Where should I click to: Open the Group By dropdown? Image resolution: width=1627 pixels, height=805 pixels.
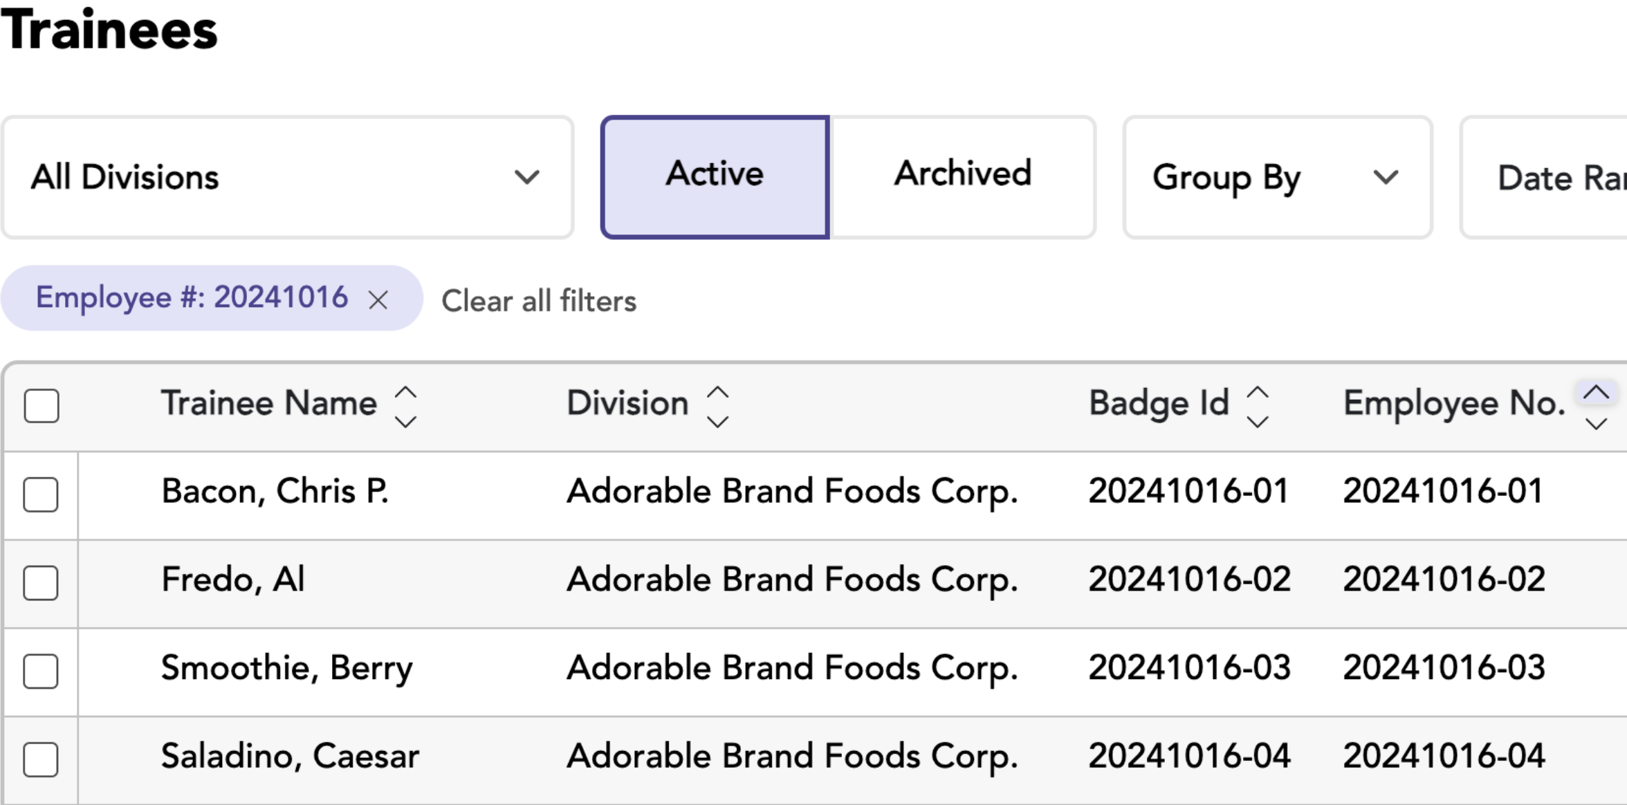click(x=1277, y=177)
